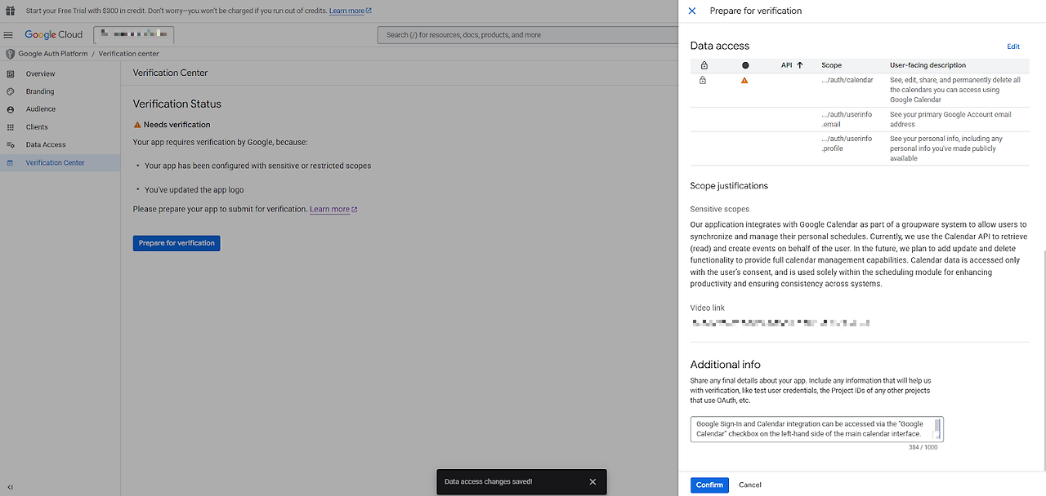Open Learn more link in trial banner

[351, 11]
